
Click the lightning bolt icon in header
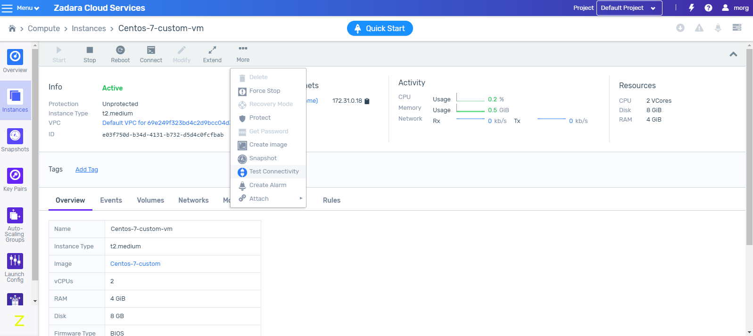click(692, 8)
